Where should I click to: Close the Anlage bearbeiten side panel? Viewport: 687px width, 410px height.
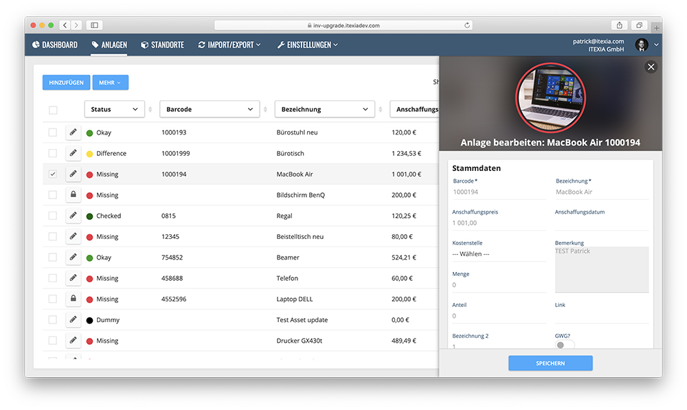click(x=651, y=67)
